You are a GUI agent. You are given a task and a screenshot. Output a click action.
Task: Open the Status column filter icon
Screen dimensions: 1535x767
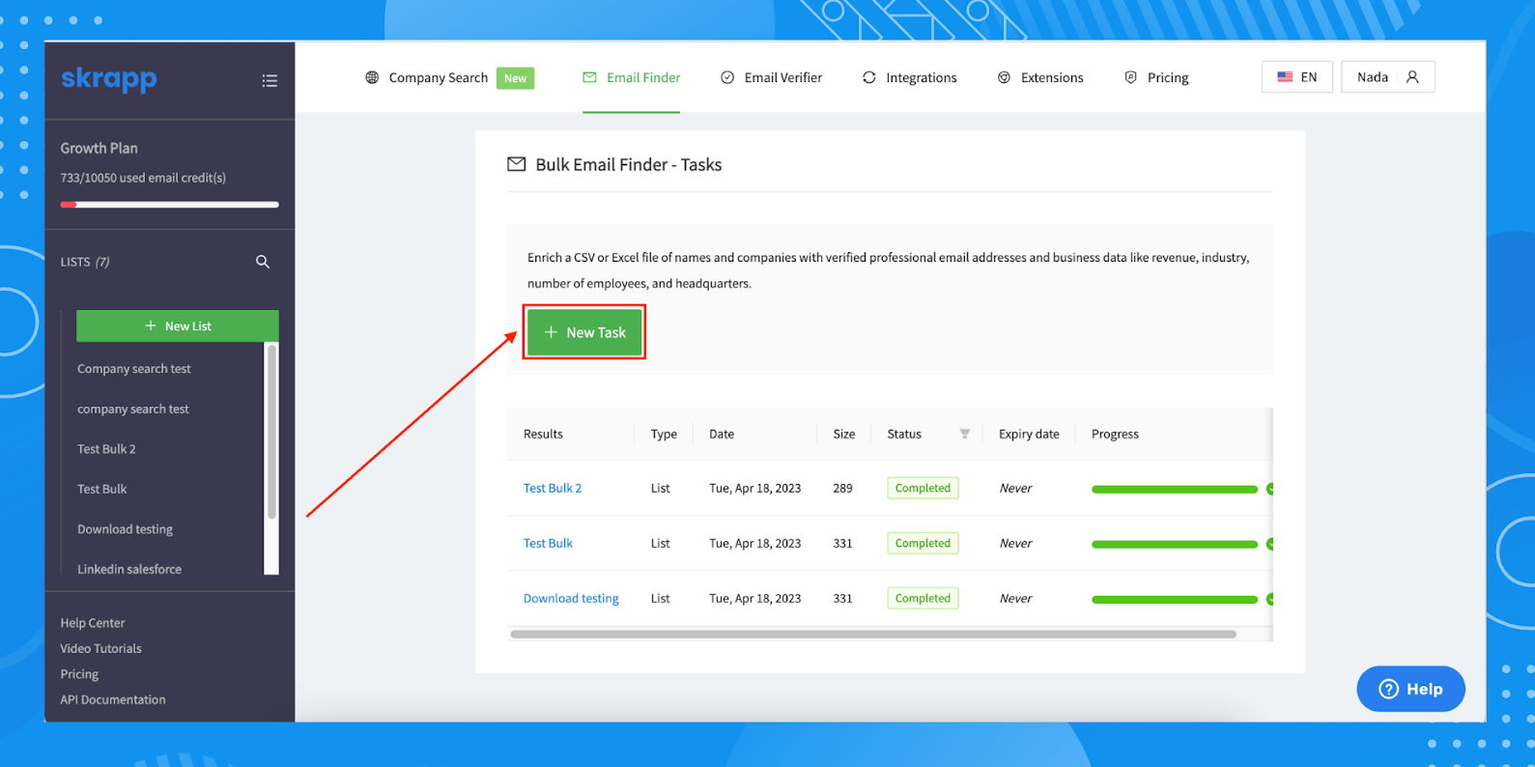(964, 434)
